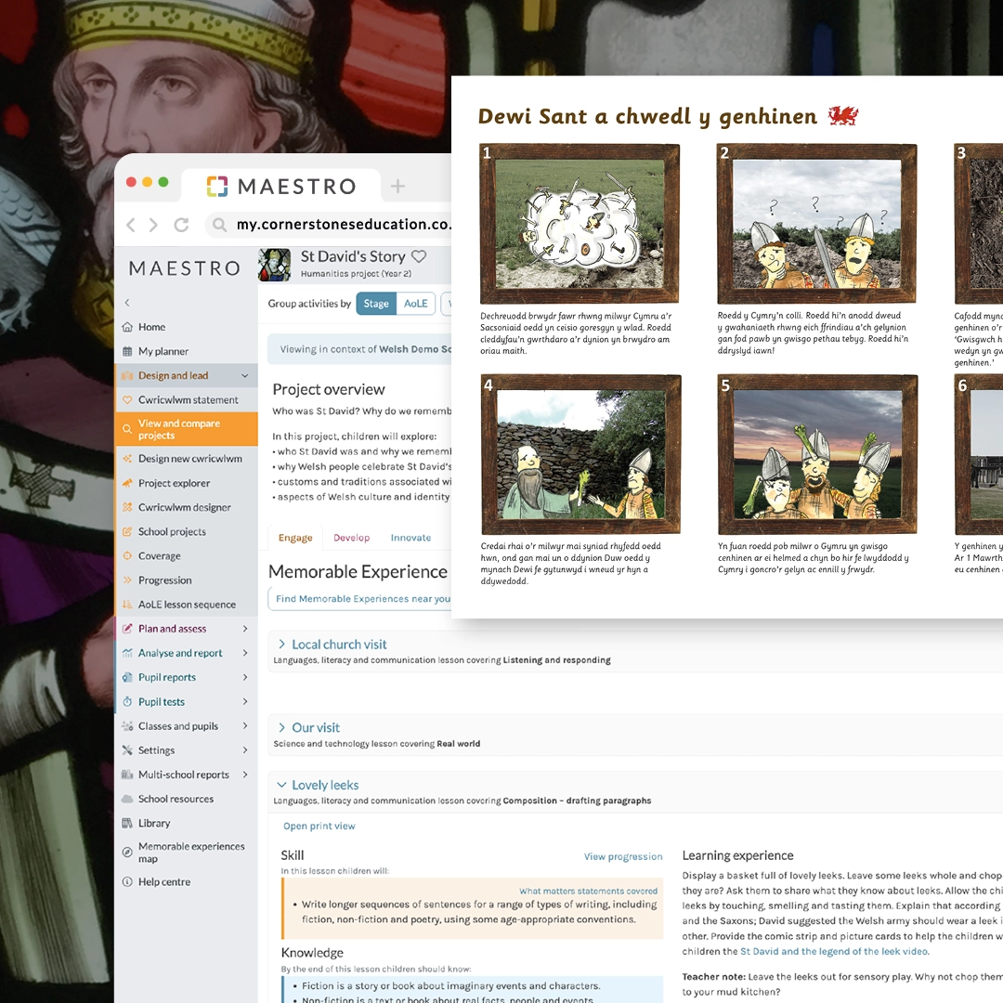1003x1003 pixels.
Task: Collapse the Design and lead section
Action: (245, 375)
